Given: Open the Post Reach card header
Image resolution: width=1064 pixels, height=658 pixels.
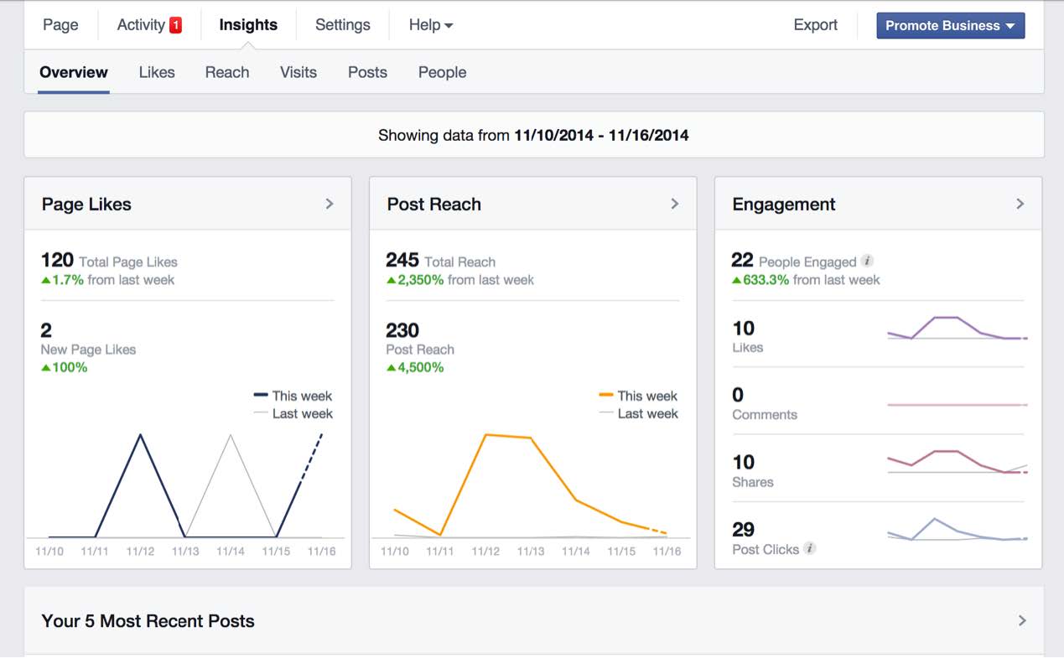Looking at the screenshot, I should pyautogui.click(x=533, y=204).
